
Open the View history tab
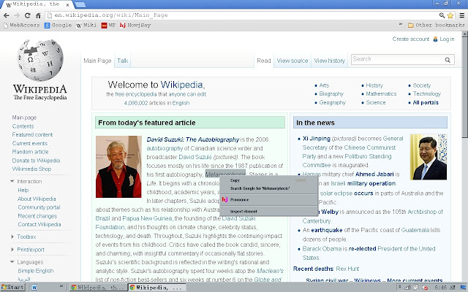[330, 61]
